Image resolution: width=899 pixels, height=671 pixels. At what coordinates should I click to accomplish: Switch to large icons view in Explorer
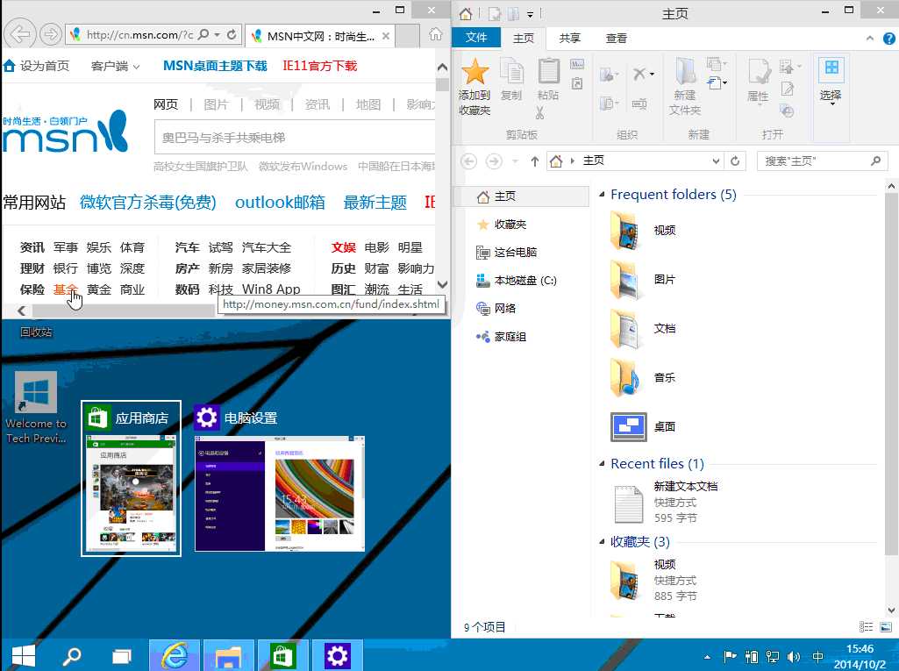point(886,627)
